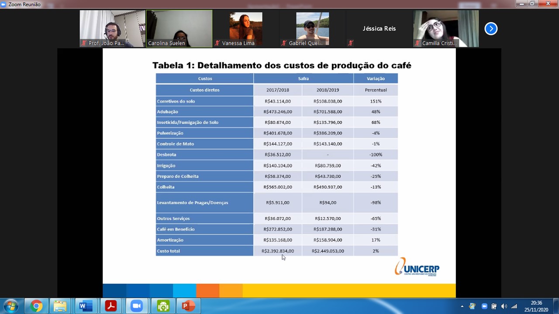
Task: Open the green Android app in the taskbar
Action: tap(163, 306)
